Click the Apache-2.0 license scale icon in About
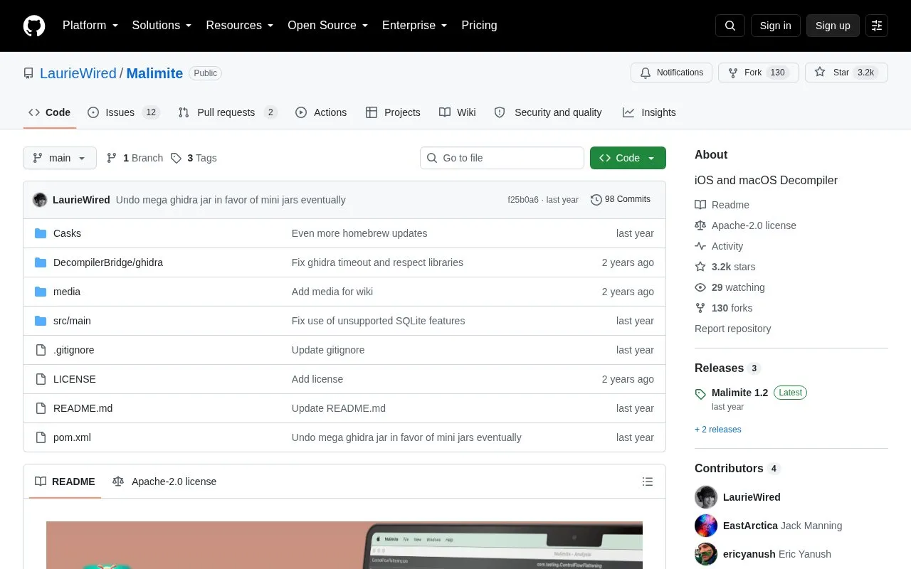911x569 pixels. click(700, 225)
